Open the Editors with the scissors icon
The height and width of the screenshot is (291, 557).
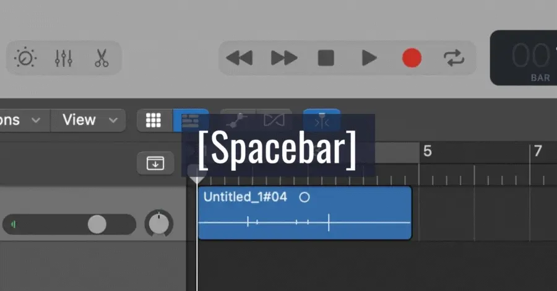coord(101,58)
